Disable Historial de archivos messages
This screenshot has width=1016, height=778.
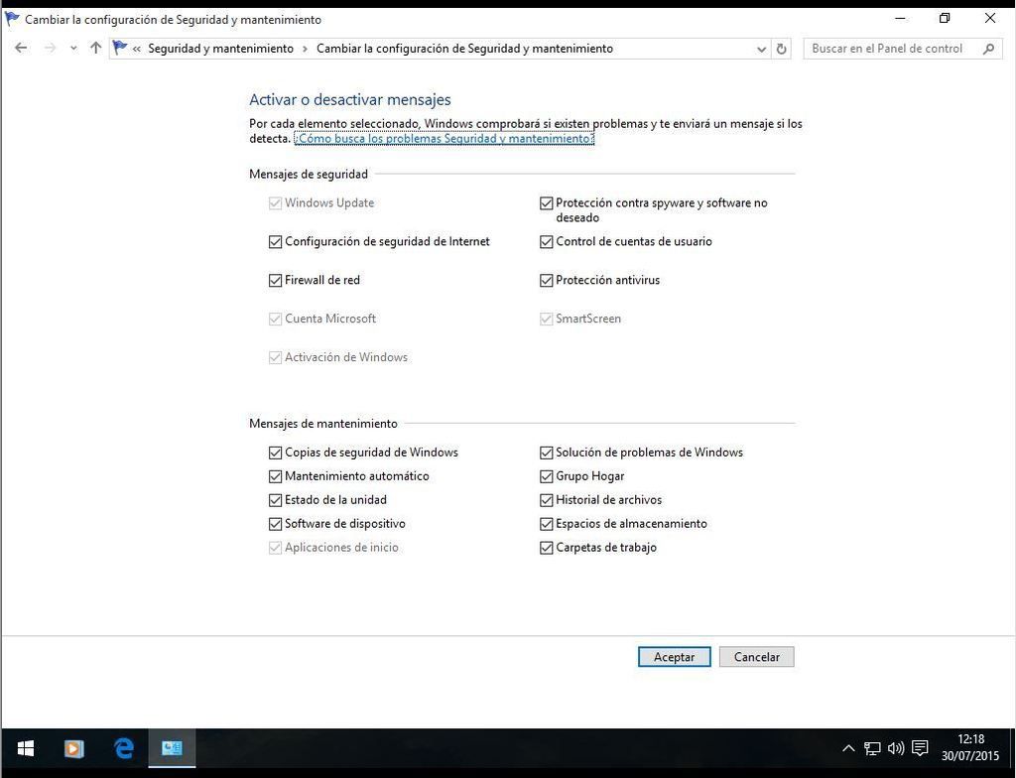(547, 500)
